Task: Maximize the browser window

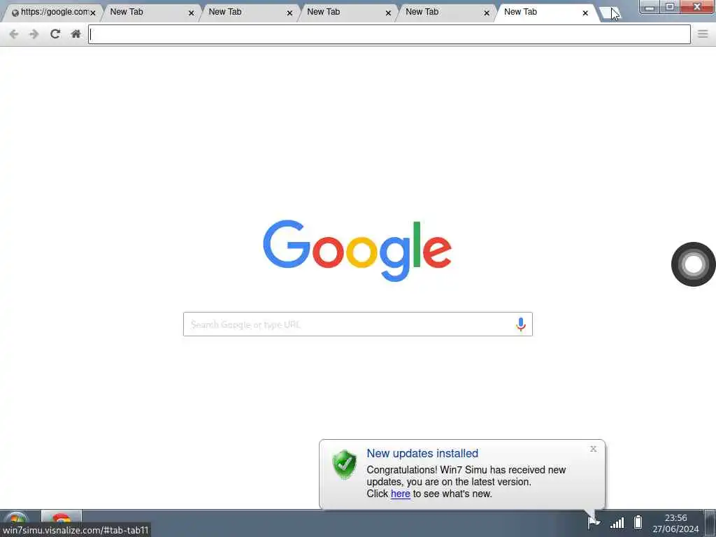Action: (670, 7)
